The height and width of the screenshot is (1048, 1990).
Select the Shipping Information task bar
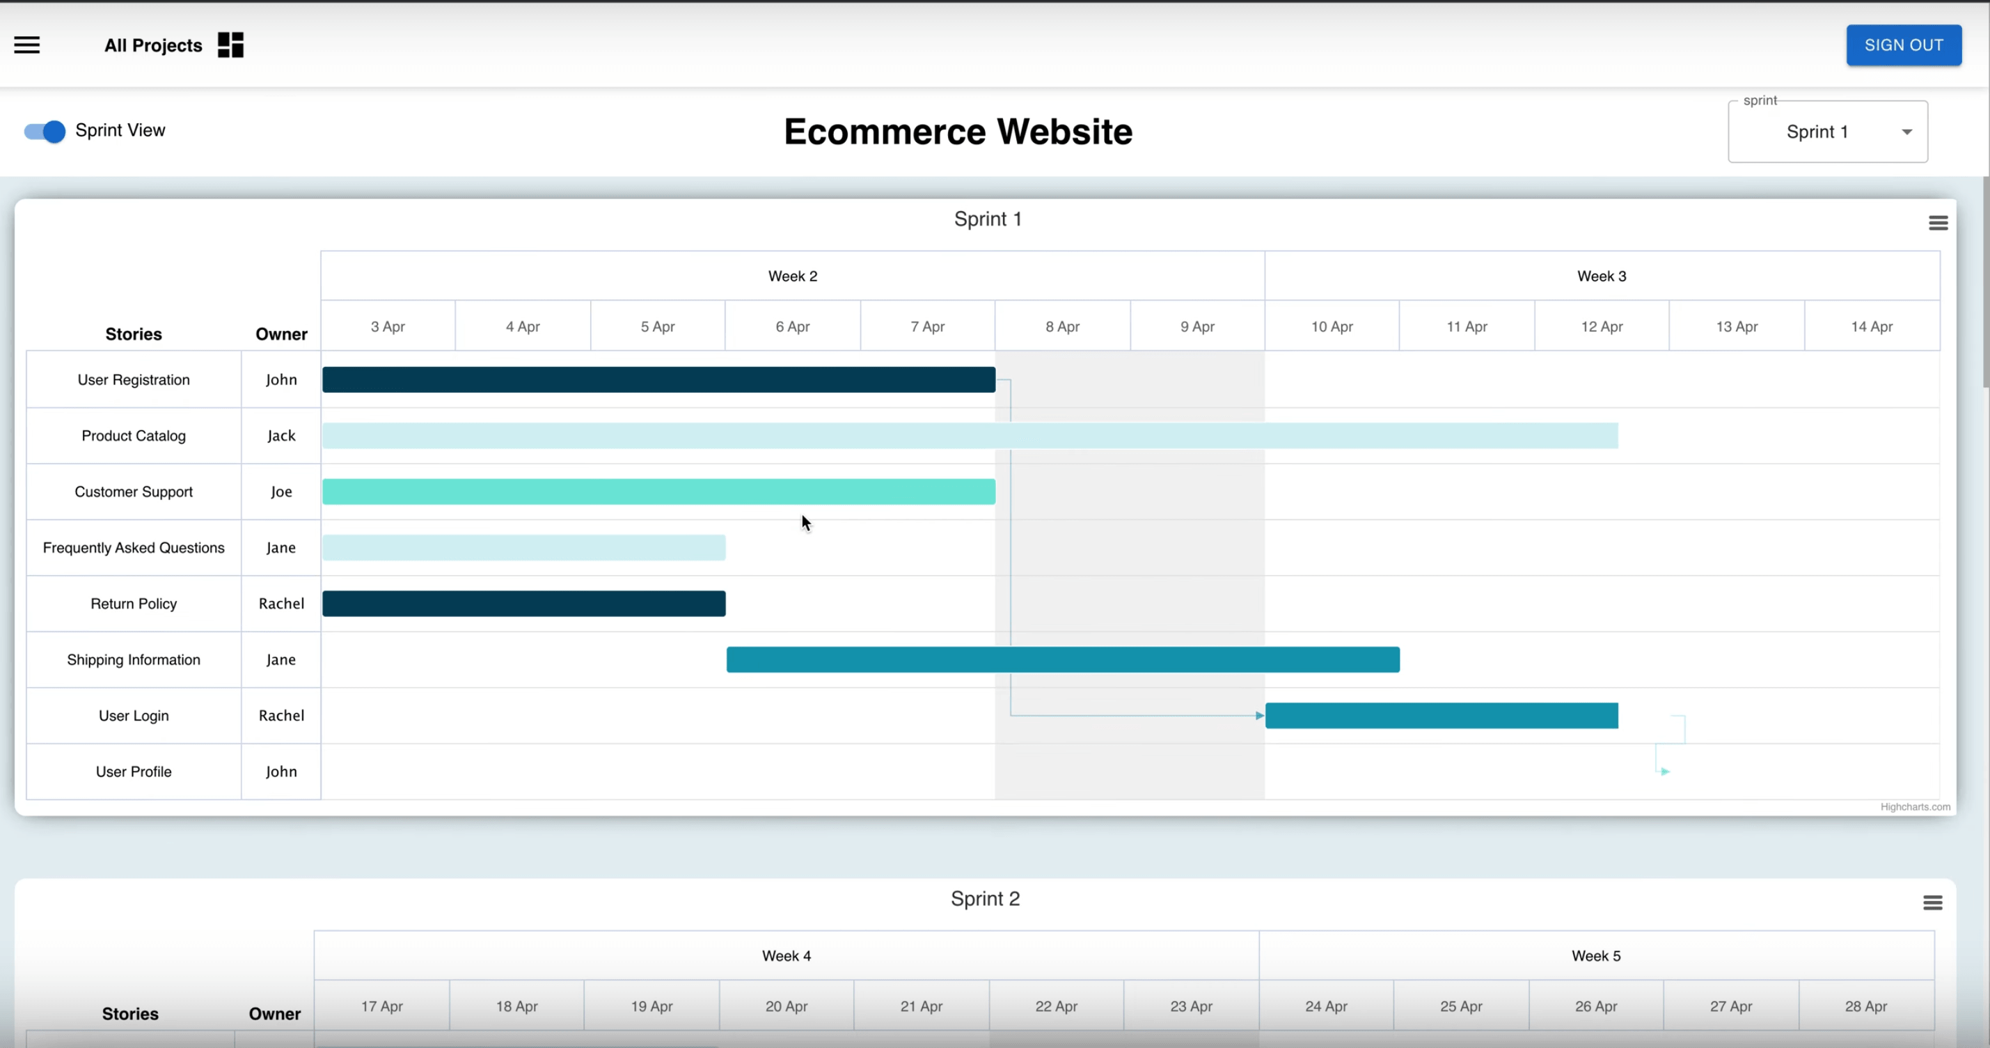point(1063,660)
